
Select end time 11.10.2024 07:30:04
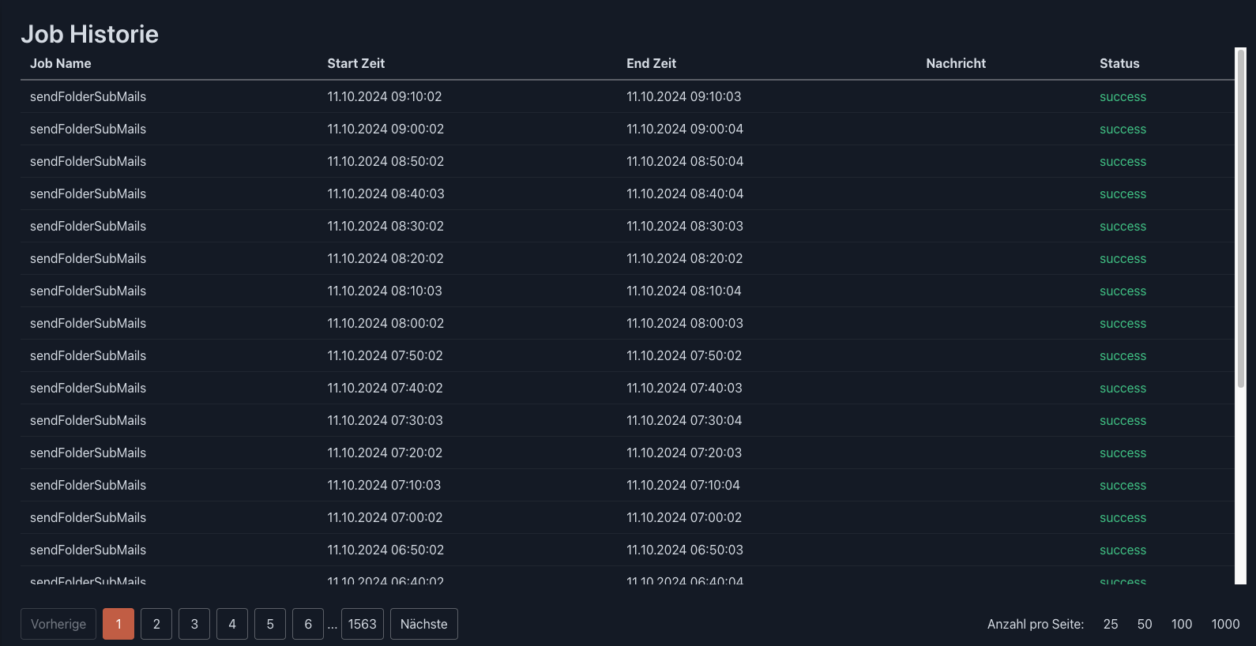point(684,420)
